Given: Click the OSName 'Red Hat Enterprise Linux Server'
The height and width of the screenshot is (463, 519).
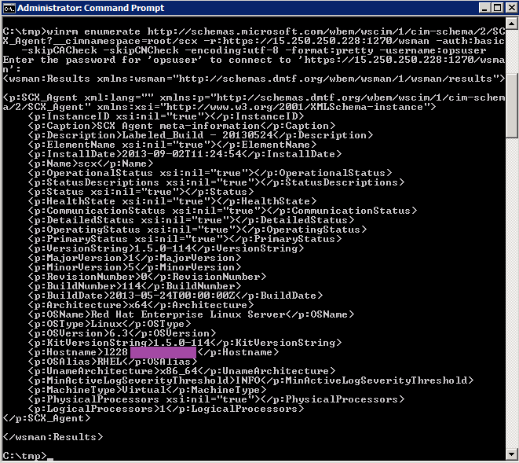Looking at the screenshot, I should tap(188, 314).
